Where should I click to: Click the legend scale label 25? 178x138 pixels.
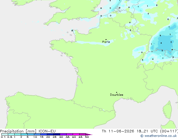54,137
